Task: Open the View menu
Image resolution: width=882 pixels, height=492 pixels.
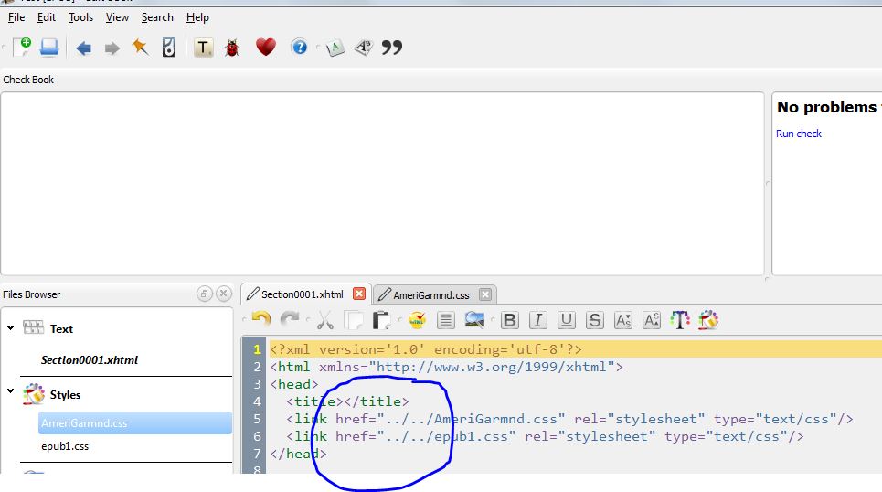Action: tap(117, 17)
